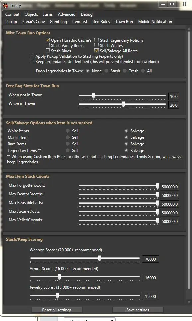Choose Salvage for White Items
The image size is (192, 321).
click(x=126, y=131)
